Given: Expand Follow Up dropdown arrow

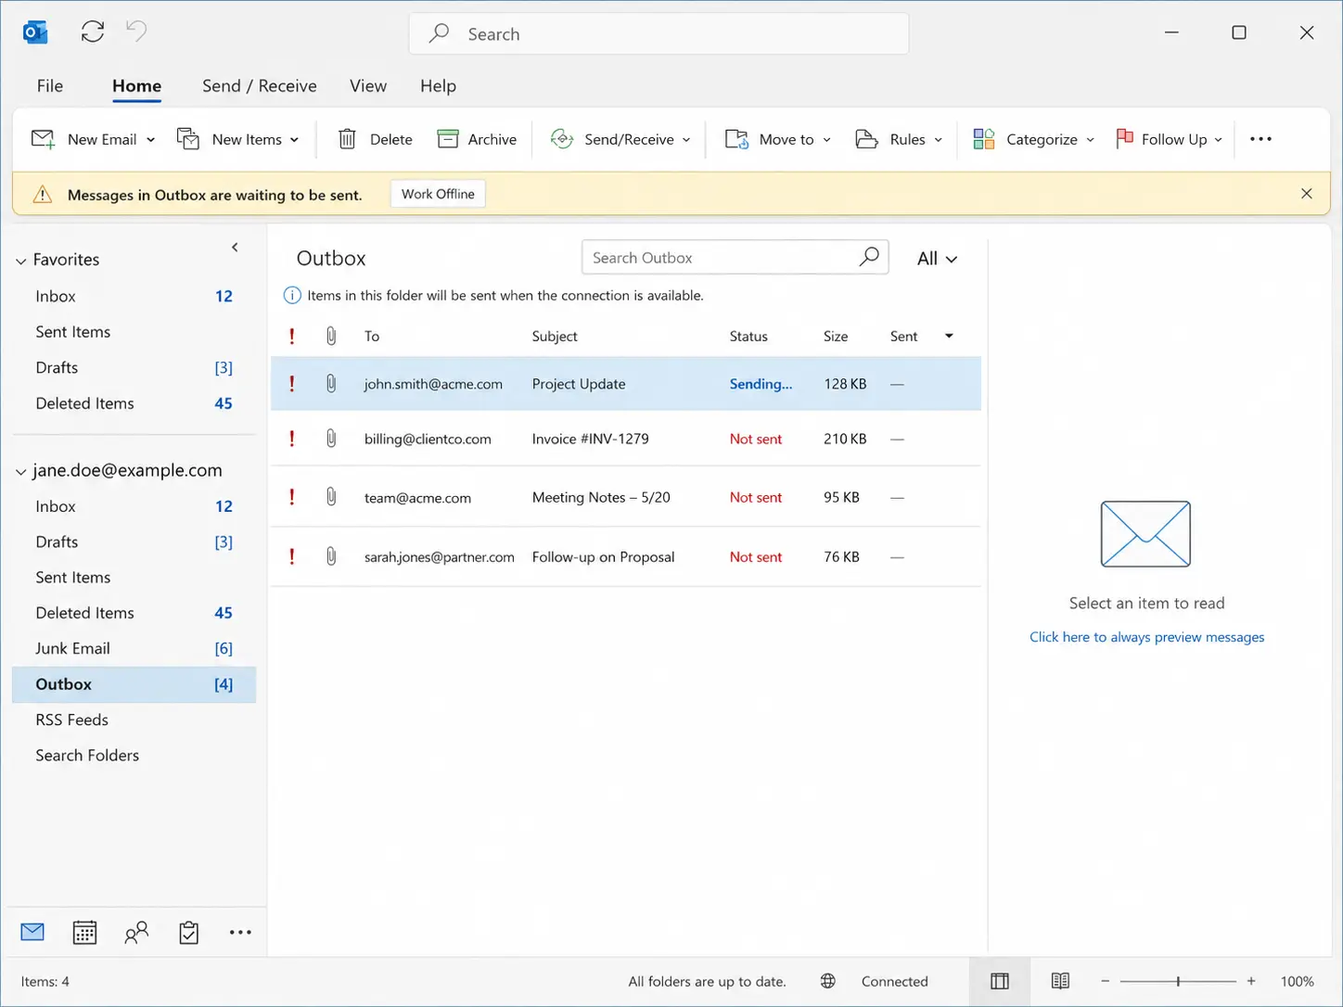Looking at the screenshot, I should [x=1218, y=140].
